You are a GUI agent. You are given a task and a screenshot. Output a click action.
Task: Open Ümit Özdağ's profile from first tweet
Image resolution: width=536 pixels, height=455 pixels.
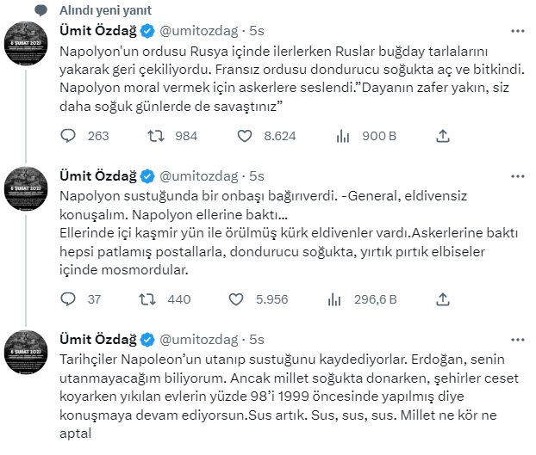point(97,32)
